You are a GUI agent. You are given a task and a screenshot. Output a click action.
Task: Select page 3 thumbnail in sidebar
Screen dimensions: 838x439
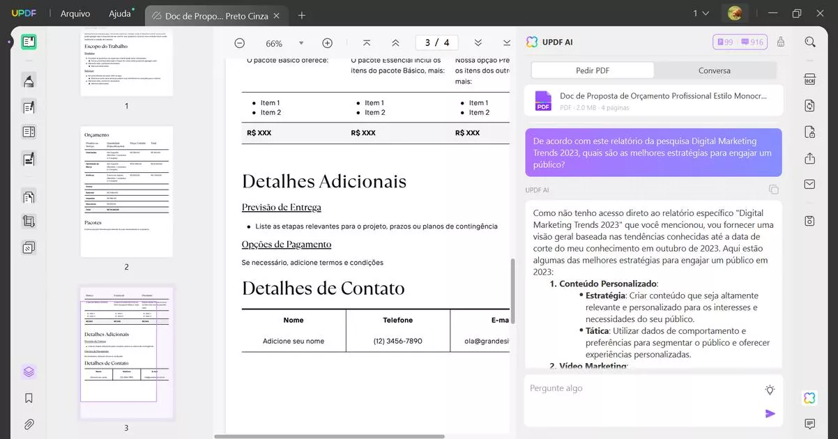click(x=125, y=352)
